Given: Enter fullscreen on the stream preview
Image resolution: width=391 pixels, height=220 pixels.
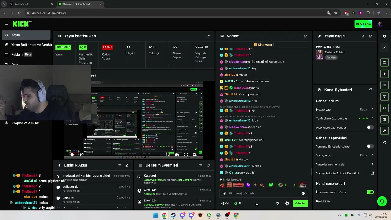Looking at the screenshot, I should pyautogui.click(x=186, y=155).
